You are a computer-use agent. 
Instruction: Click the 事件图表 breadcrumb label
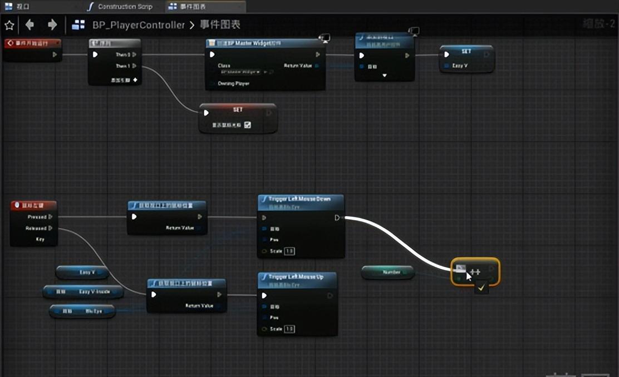tap(220, 24)
